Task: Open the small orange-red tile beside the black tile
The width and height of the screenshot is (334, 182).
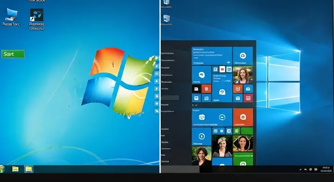Action: [x=206, y=88]
